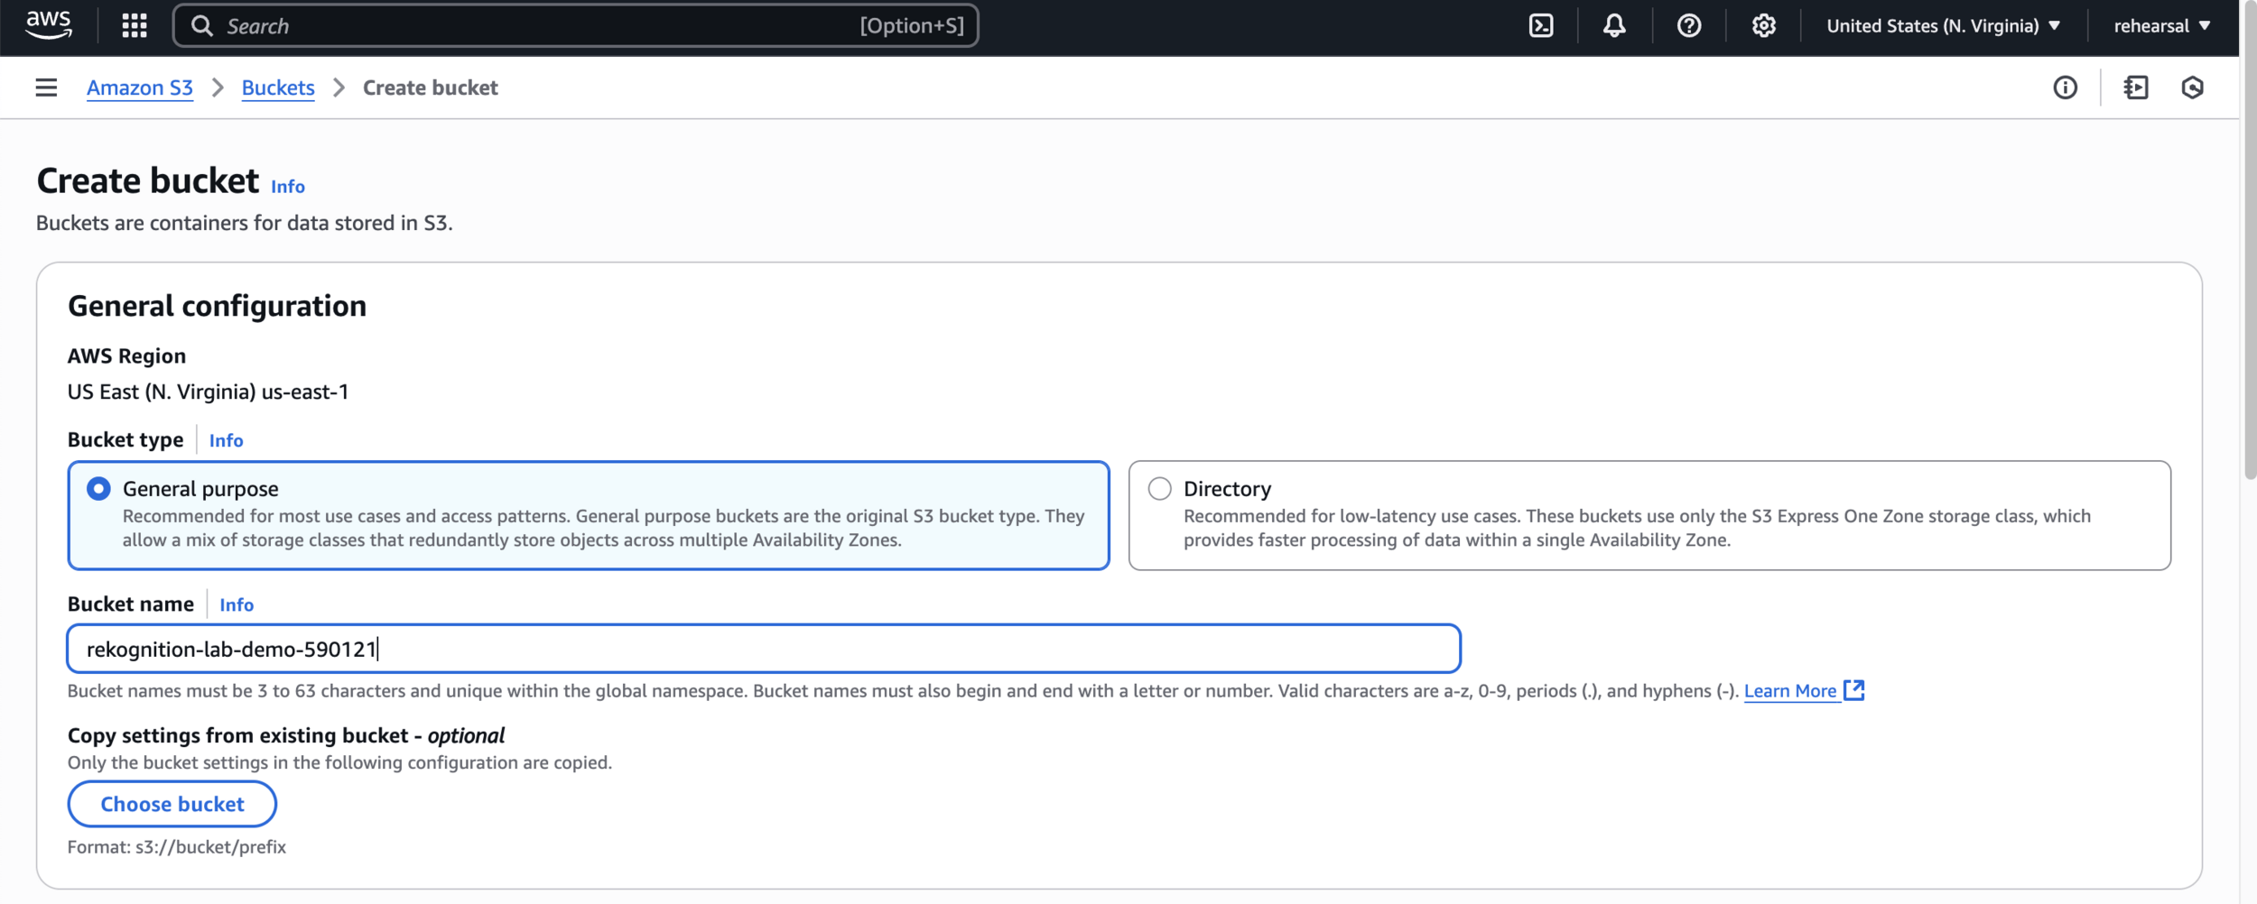Open Info link next to Create bucket heading
Viewport: 2257px width, 904px height.
tap(288, 186)
